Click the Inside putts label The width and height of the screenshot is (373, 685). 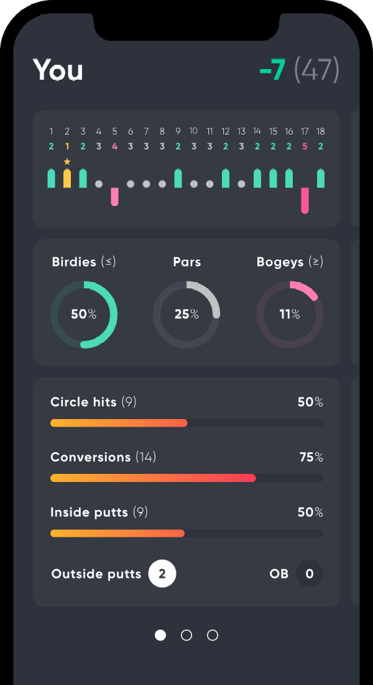pyautogui.click(x=89, y=513)
